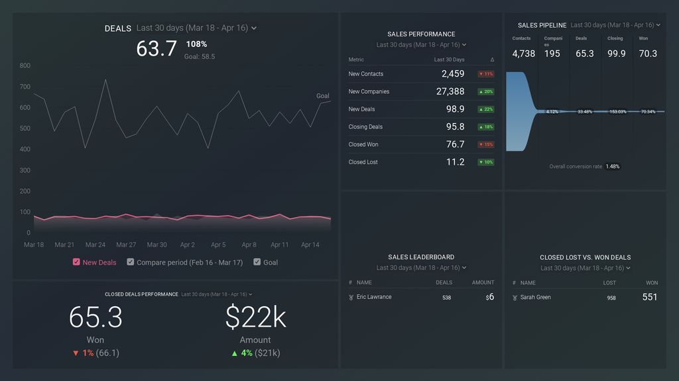
Task: Click the Closing Deals value 95.8
Action: coord(455,127)
